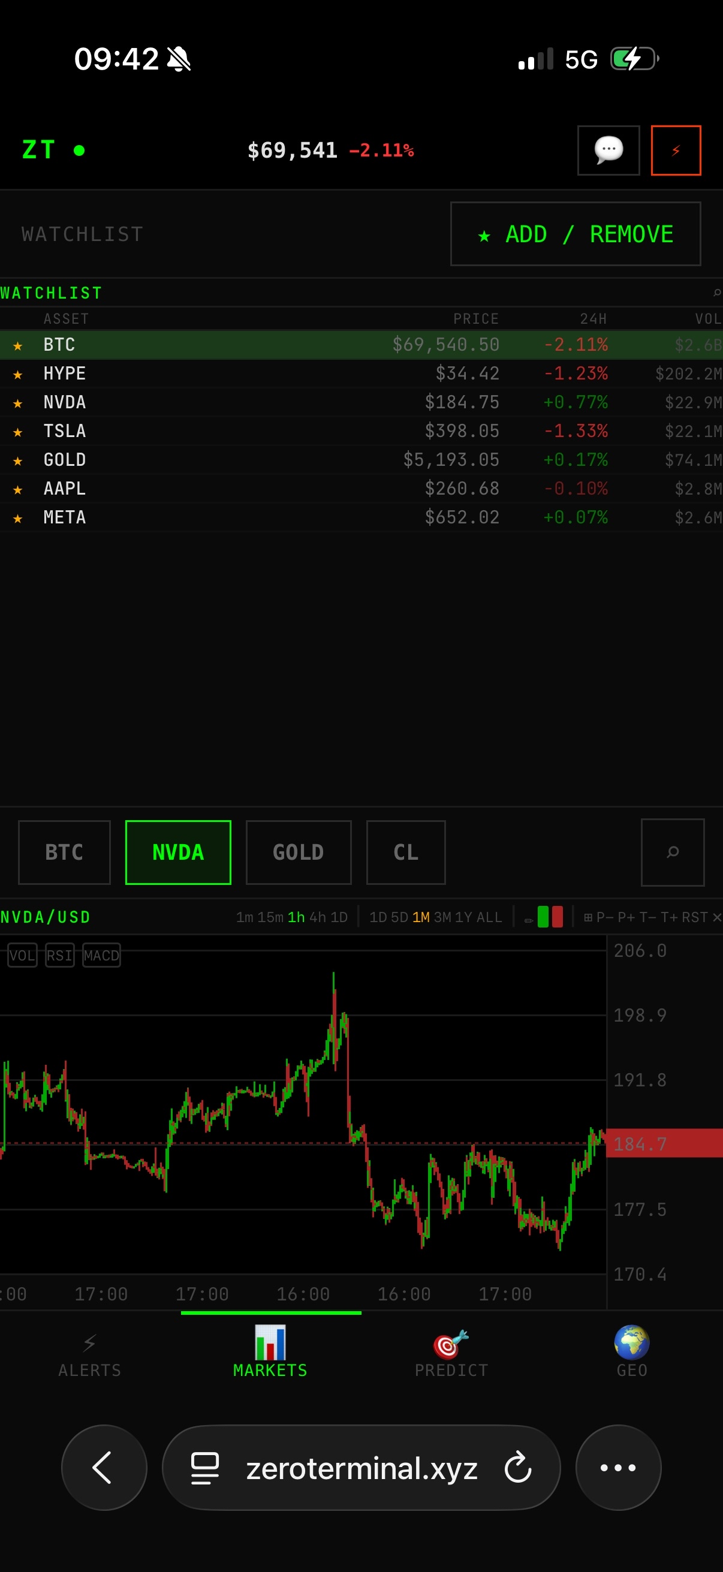Open the chat bubble icon
Image resolution: width=723 pixels, height=1572 pixels.
tap(608, 150)
